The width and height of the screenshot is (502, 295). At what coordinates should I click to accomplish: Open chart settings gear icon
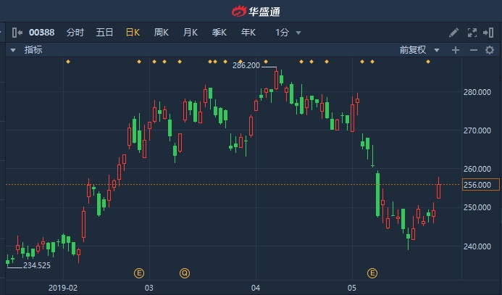pyautogui.click(x=489, y=50)
